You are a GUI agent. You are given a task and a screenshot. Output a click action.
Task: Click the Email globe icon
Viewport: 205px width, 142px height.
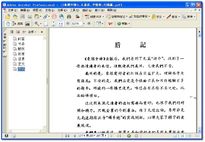coord(61,17)
